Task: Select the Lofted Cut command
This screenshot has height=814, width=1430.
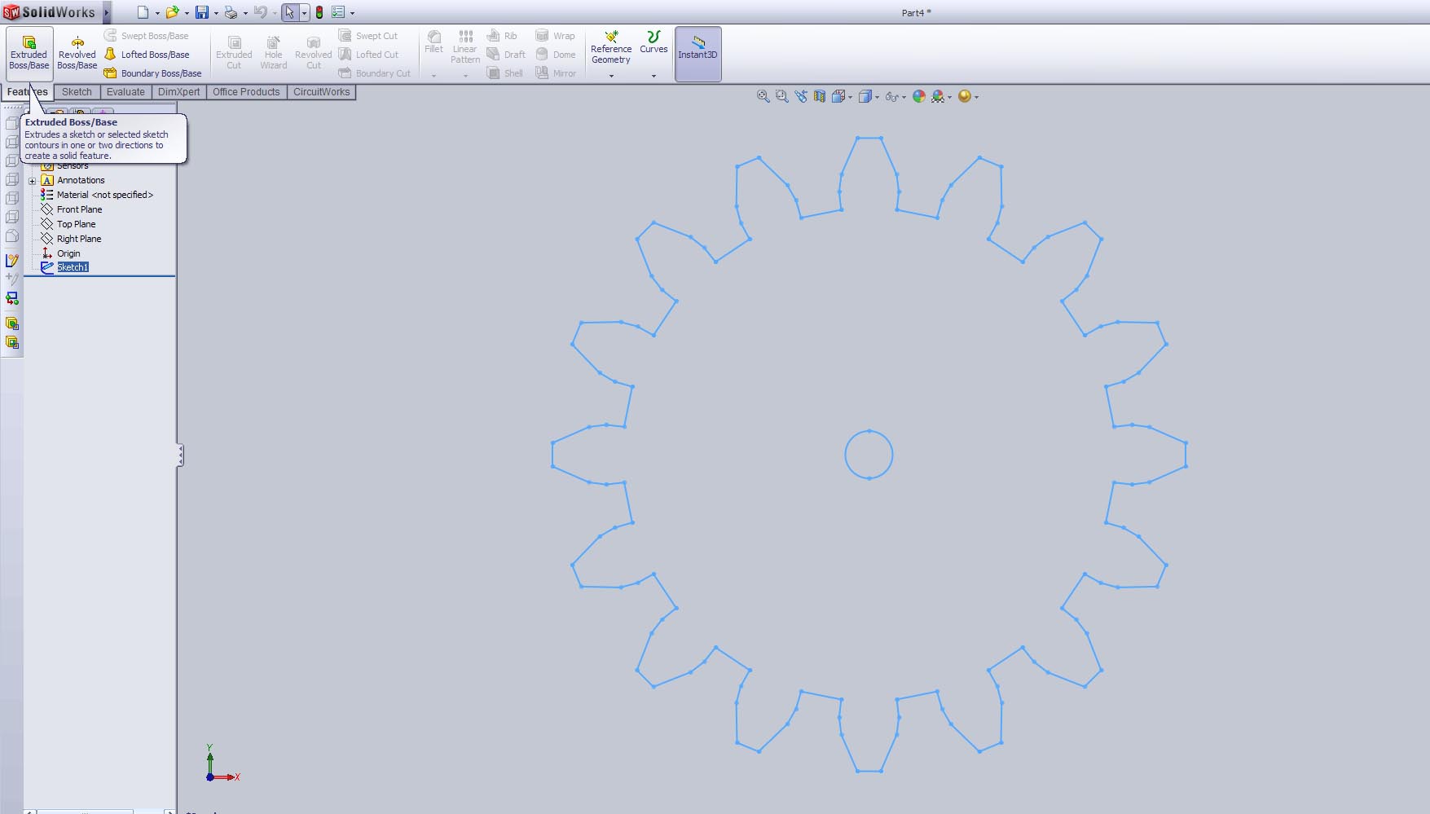Action: click(x=369, y=55)
